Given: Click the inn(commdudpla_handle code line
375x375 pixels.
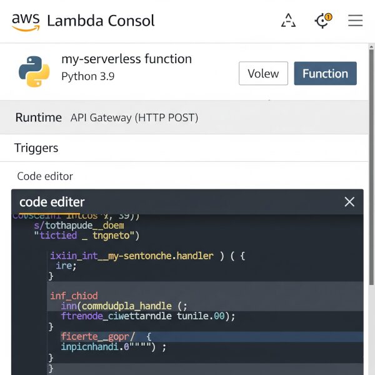Looking at the screenshot, I should coord(124,306).
